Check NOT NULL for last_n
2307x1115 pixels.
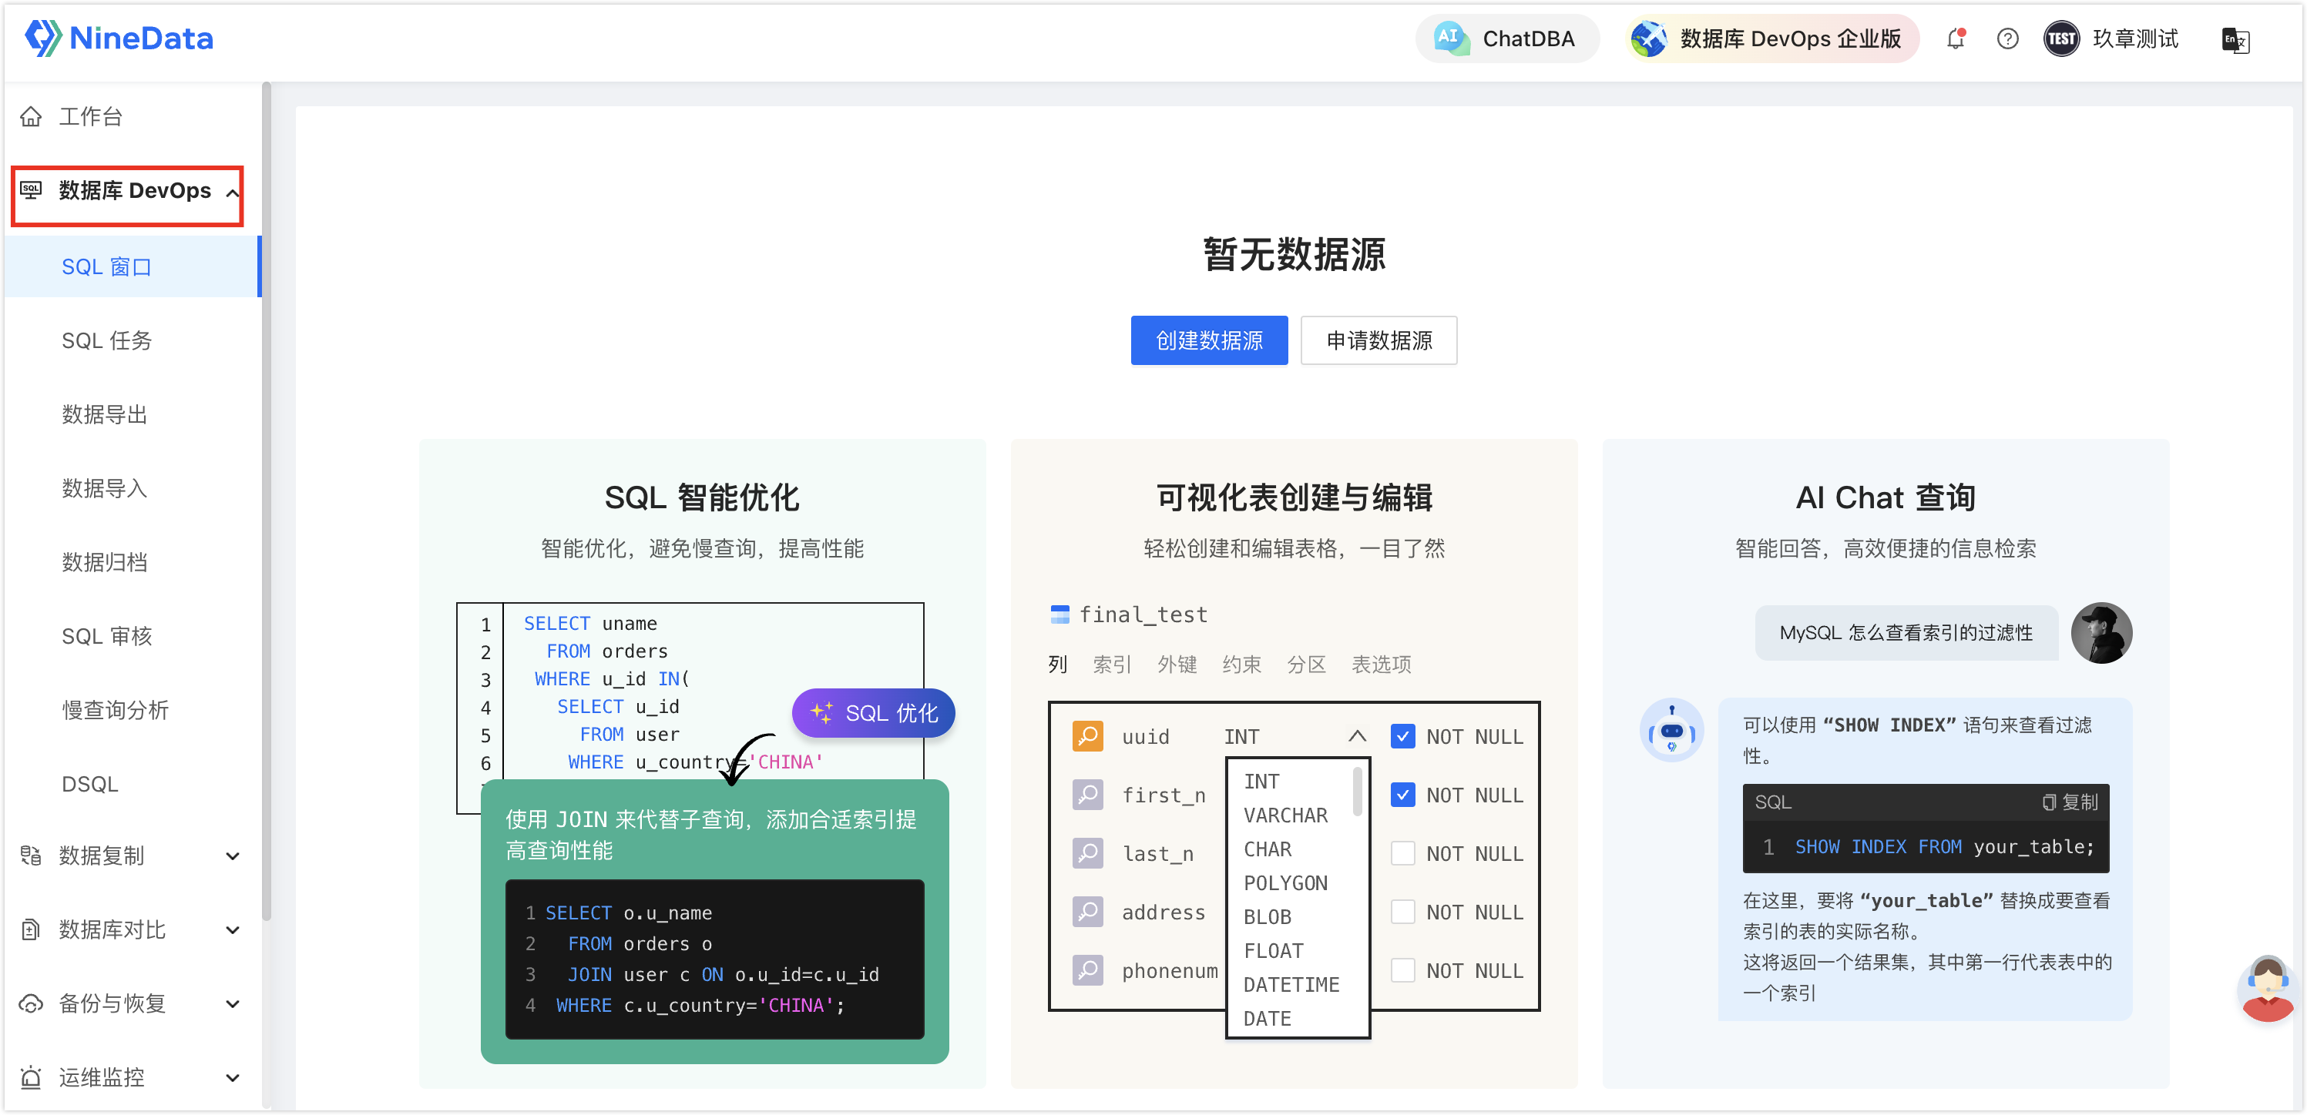tap(1402, 854)
